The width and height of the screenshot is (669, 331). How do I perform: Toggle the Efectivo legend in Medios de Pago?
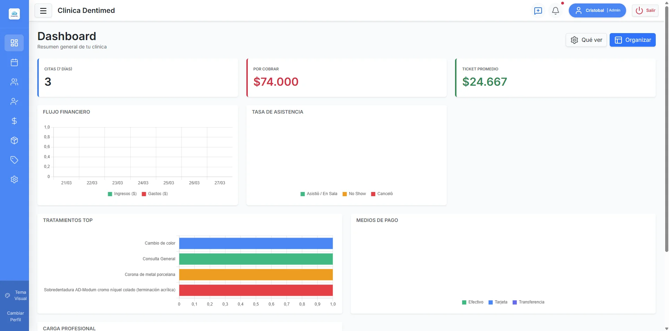(x=473, y=302)
